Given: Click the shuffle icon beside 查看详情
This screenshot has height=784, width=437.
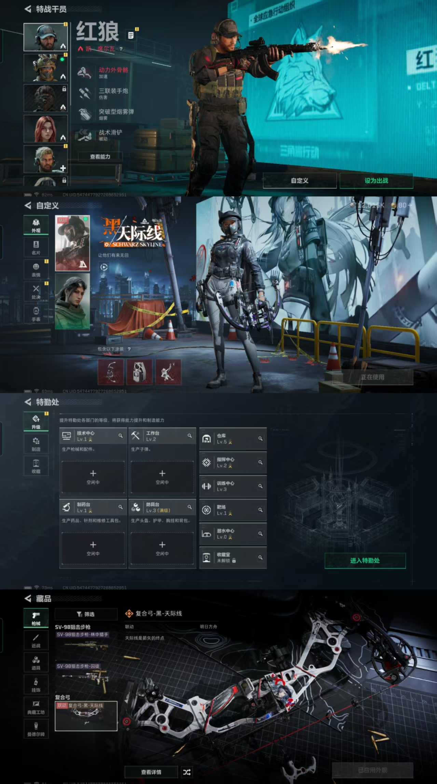Looking at the screenshot, I should tap(187, 772).
